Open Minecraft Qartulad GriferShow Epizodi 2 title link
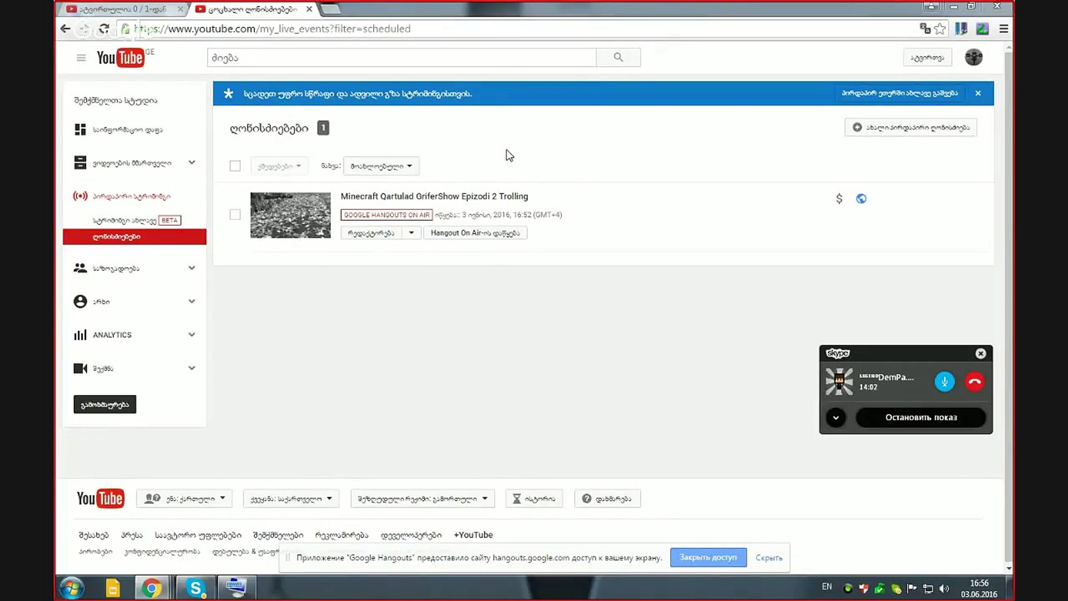The image size is (1068, 601). pyautogui.click(x=434, y=196)
